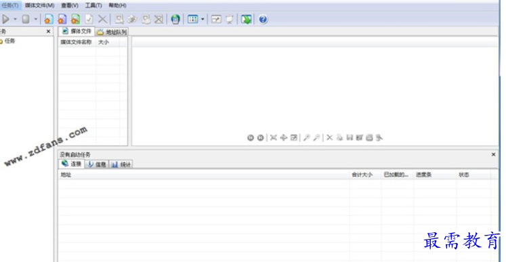The height and width of the screenshot is (262, 506).
Task: Click the 进度条 column header
Action: coord(435,175)
